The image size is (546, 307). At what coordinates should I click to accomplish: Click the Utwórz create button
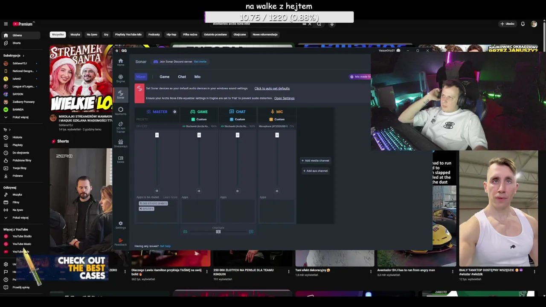[507, 24]
